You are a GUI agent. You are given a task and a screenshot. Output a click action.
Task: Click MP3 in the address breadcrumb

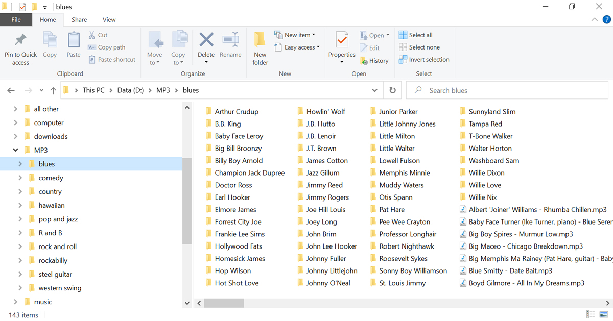click(x=163, y=90)
